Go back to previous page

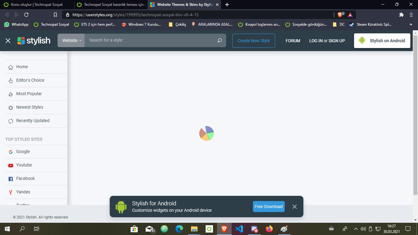pyautogui.click(x=7, y=15)
